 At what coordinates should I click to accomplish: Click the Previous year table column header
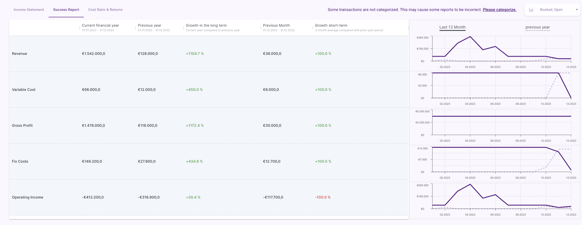point(149,26)
